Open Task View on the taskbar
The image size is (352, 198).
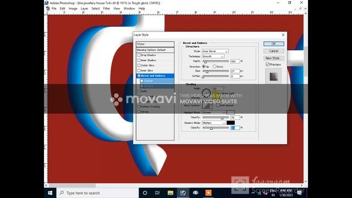coord(157,193)
